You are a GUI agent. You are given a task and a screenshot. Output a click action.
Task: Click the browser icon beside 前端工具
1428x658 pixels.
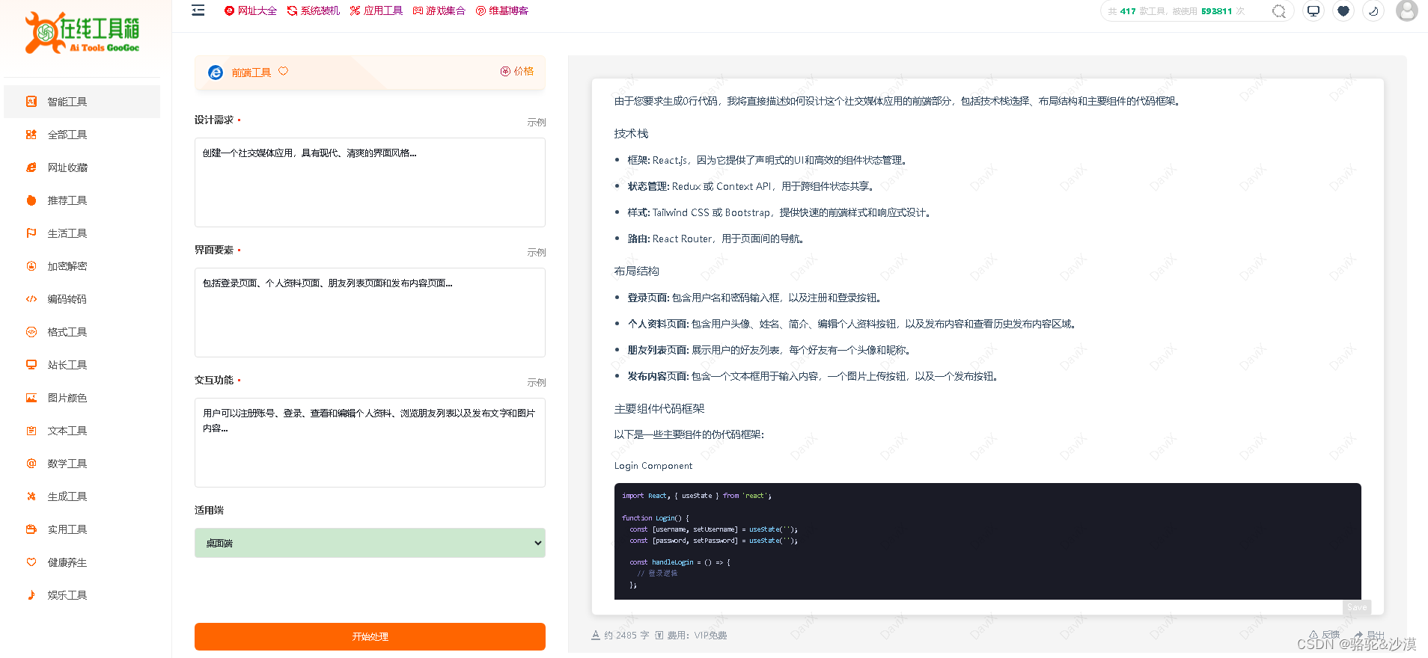(216, 73)
